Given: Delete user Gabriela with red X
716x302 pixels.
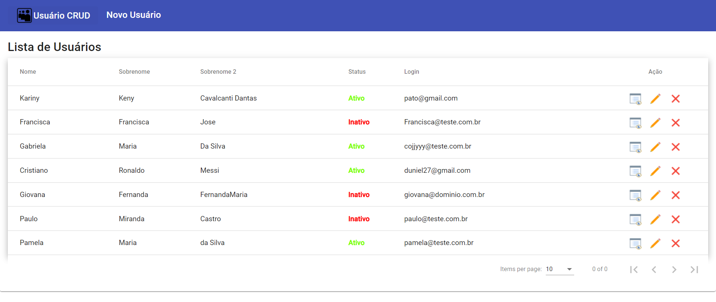Looking at the screenshot, I should [x=676, y=147].
